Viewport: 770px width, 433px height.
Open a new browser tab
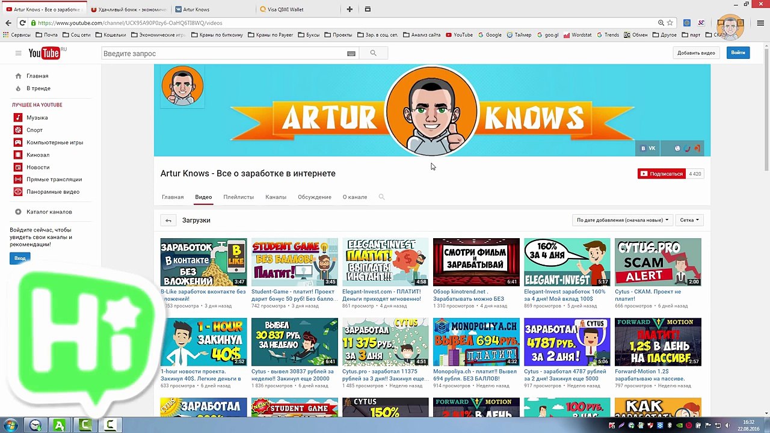[x=350, y=10]
